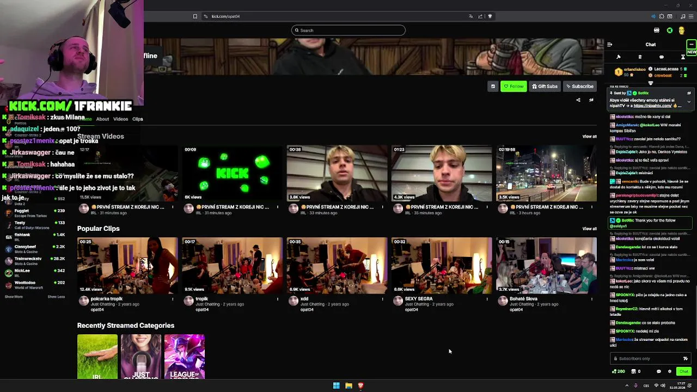Open options menu for 'Bohaté Slova' clip
697x392 pixels.
click(x=591, y=299)
